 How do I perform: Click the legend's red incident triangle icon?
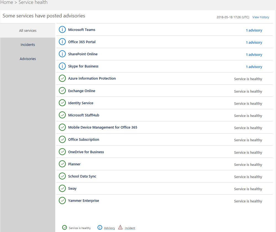tap(120, 227)
